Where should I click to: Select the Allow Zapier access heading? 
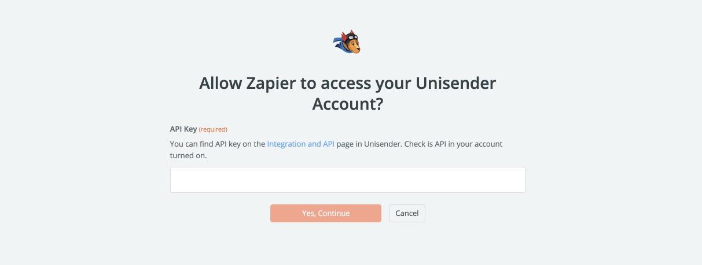click(347, 93)
